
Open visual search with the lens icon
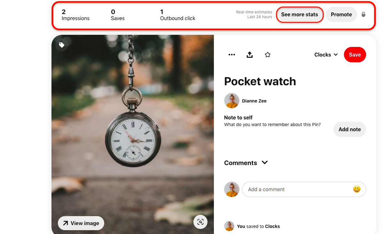tap(200, 222)
